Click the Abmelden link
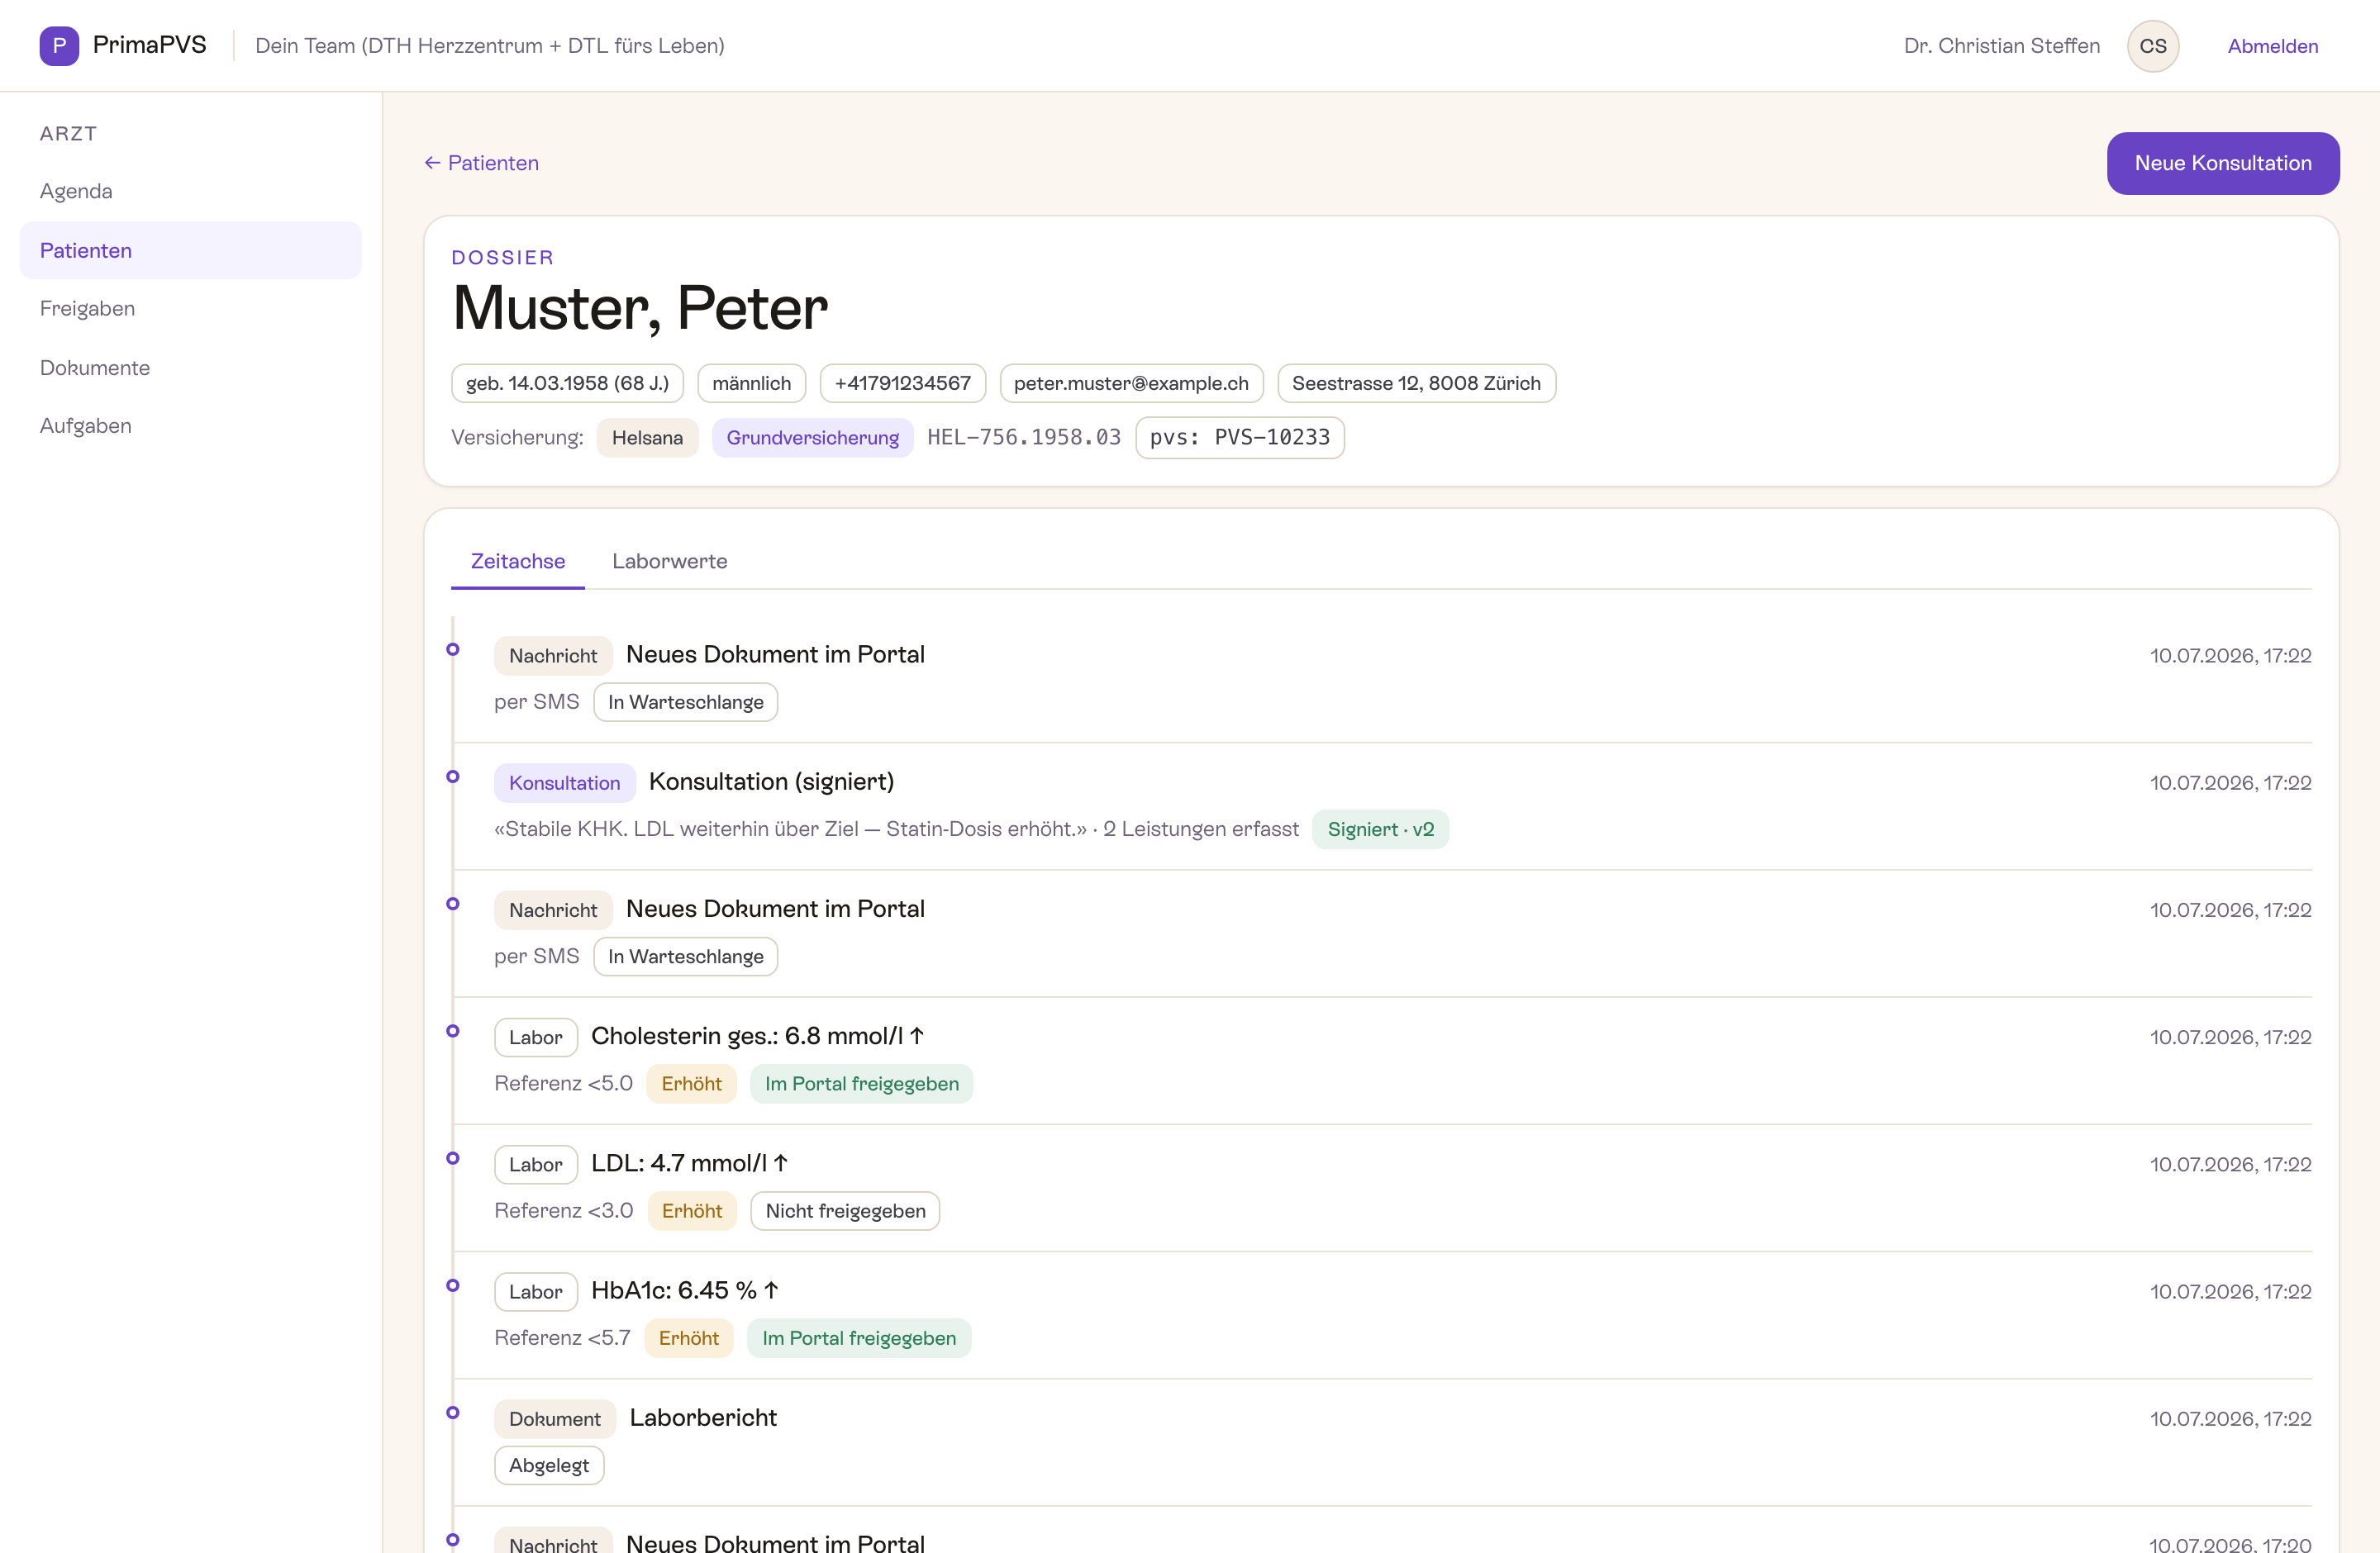This screenshot has width=2380, height=1553. click(2272, 46)
